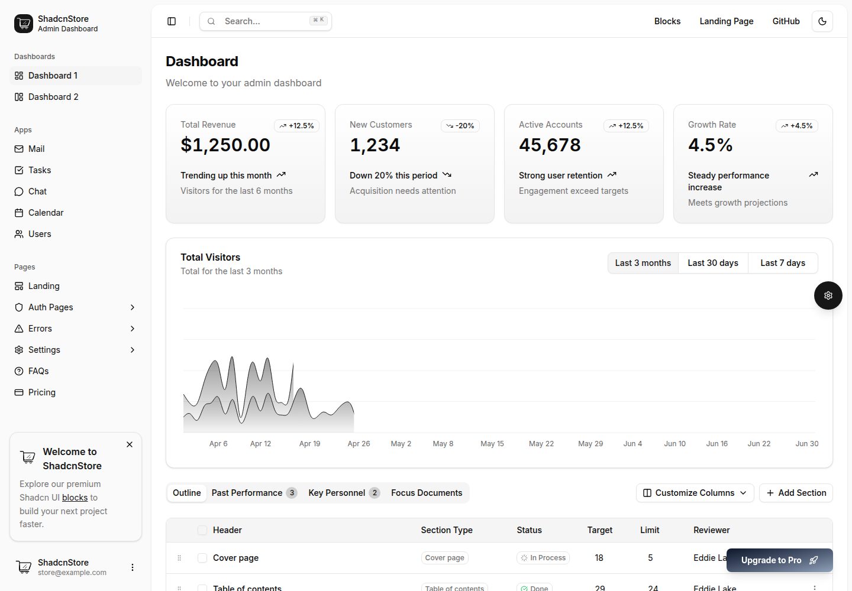Switch to Outline tab
The image size is (852, 591).
tap(187, 493)
